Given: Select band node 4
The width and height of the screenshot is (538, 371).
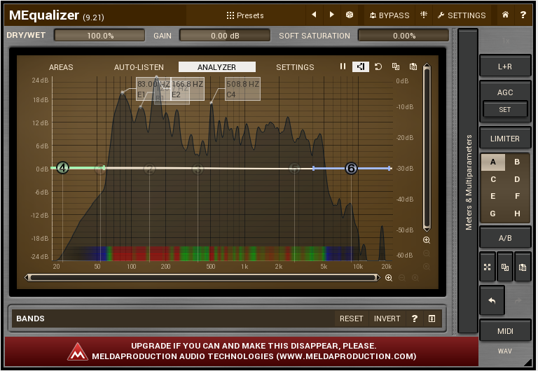Looking at the screenshot, I should click(62, 168).
